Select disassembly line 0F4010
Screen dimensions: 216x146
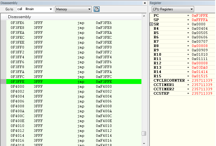(74, 126)
